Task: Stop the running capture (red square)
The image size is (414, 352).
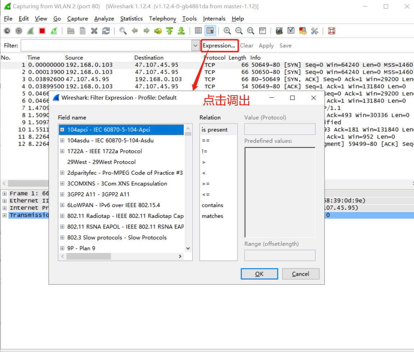Action: pyautogui.click(x=42, y=31)
